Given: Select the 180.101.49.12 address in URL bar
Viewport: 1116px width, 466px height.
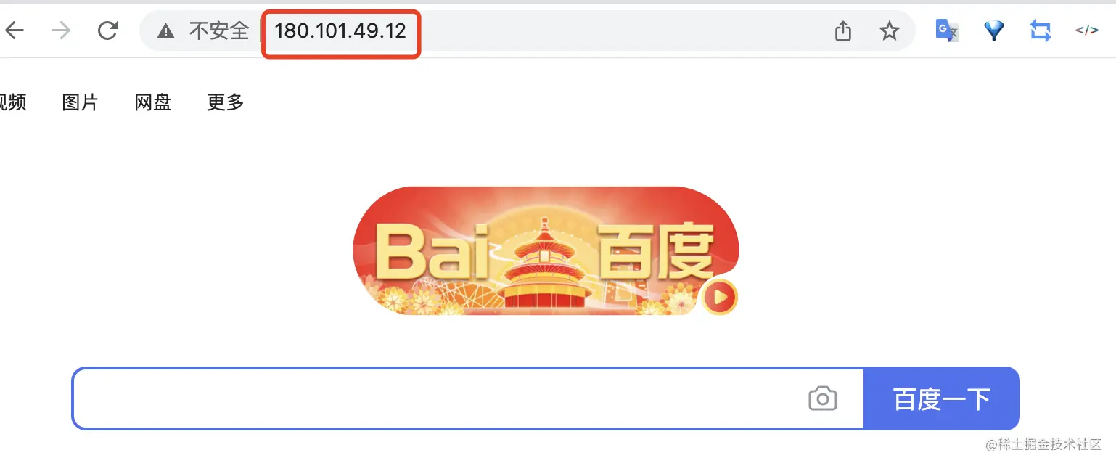Looking at the screenshot, I should [x=340, y=31].
